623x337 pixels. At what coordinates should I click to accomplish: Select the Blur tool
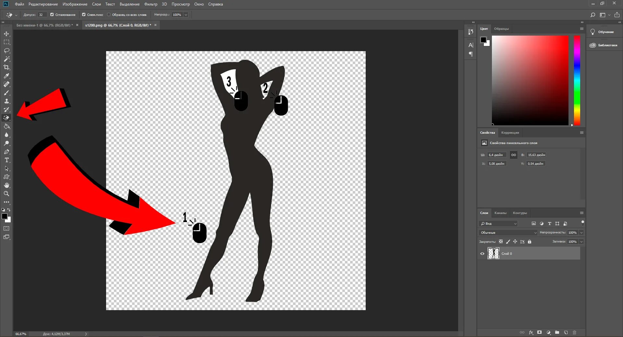click(6, 135)
